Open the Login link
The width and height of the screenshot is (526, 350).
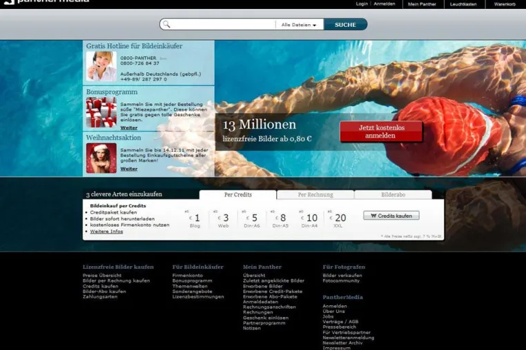(362, 4)
